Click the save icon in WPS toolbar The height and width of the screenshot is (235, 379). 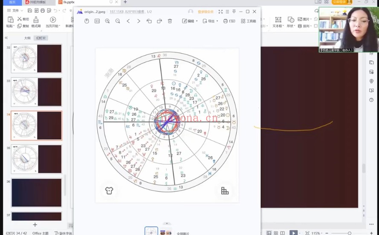click(x=30, y=10)
